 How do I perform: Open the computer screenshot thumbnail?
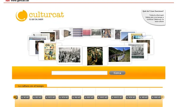(38, 38)
